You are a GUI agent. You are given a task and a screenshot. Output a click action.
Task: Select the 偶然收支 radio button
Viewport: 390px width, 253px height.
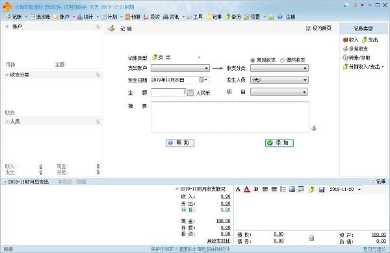click(x=282, y=60)
